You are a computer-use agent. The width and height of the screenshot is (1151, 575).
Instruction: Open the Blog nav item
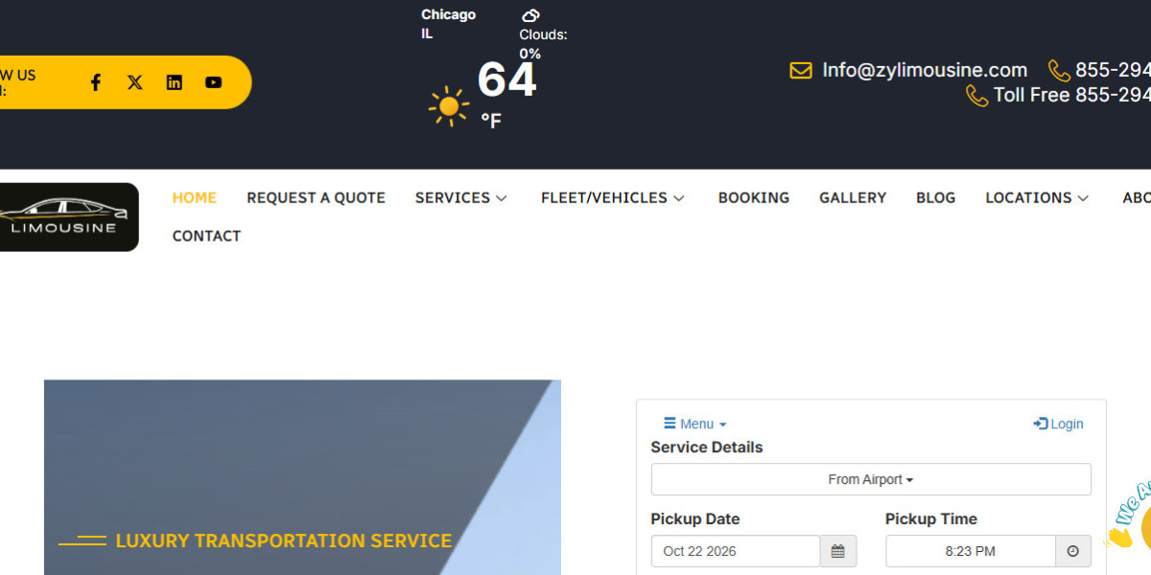pos(936,197)
